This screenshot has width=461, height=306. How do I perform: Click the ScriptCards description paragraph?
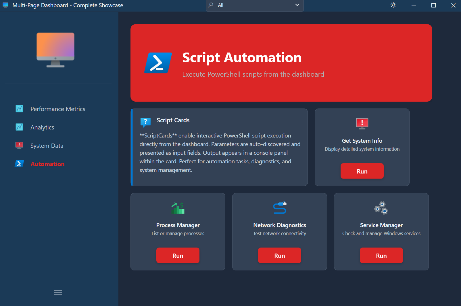point(220,153)
